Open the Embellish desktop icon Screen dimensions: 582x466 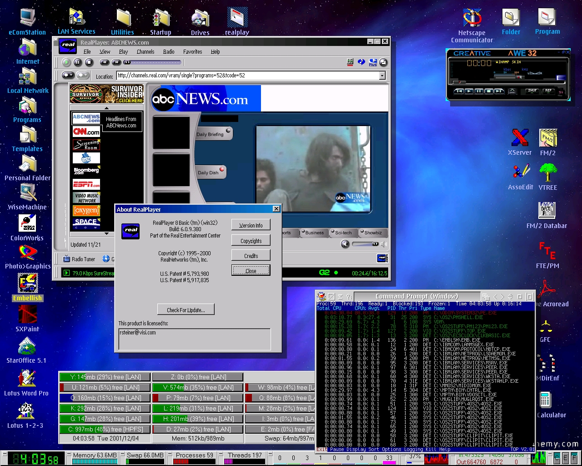[27, 287]
